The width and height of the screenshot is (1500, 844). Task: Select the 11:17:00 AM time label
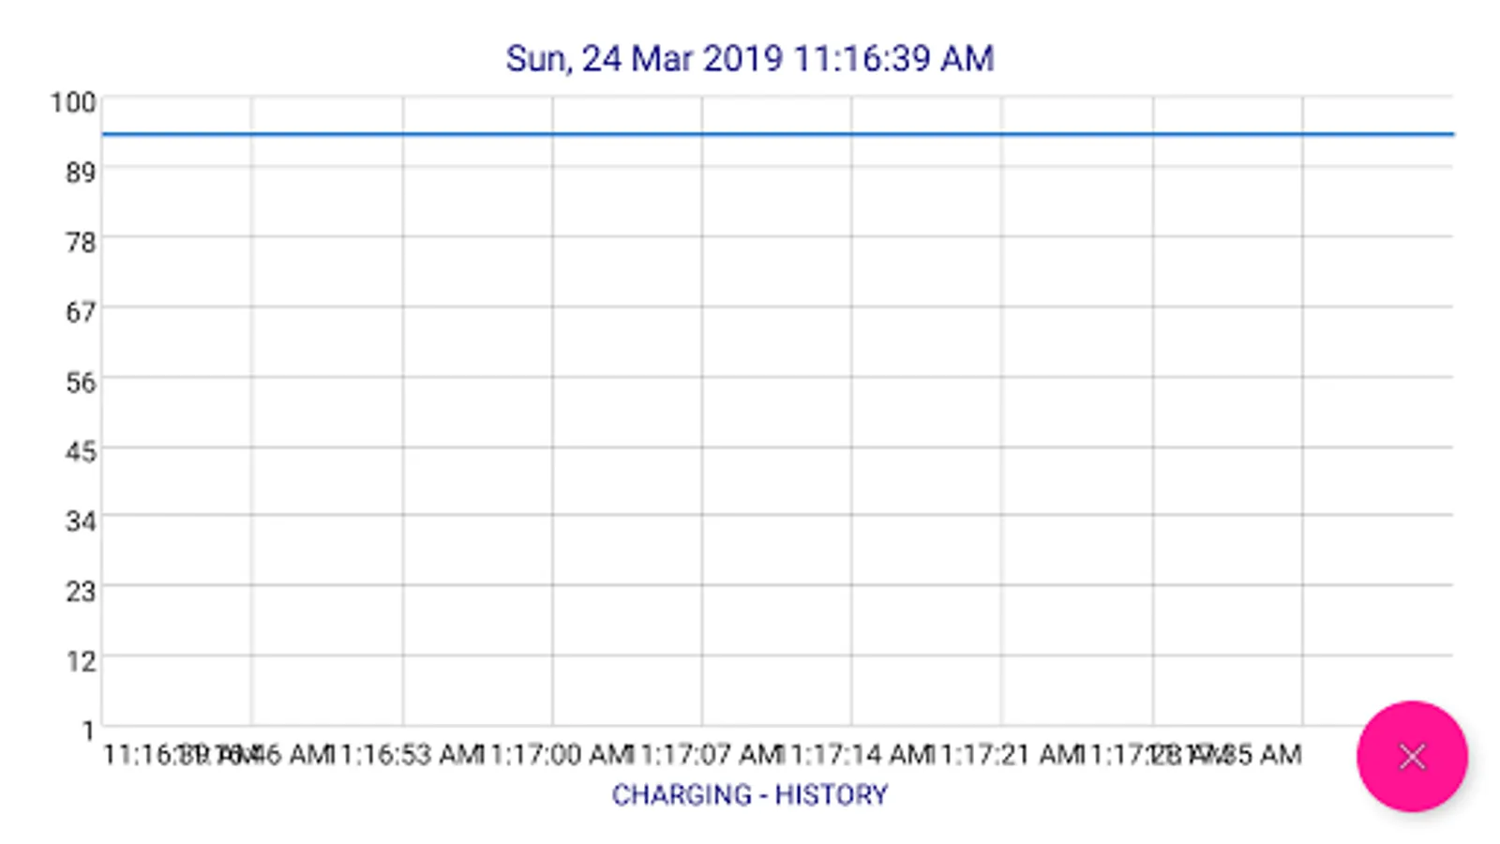(x=553, y=754)
